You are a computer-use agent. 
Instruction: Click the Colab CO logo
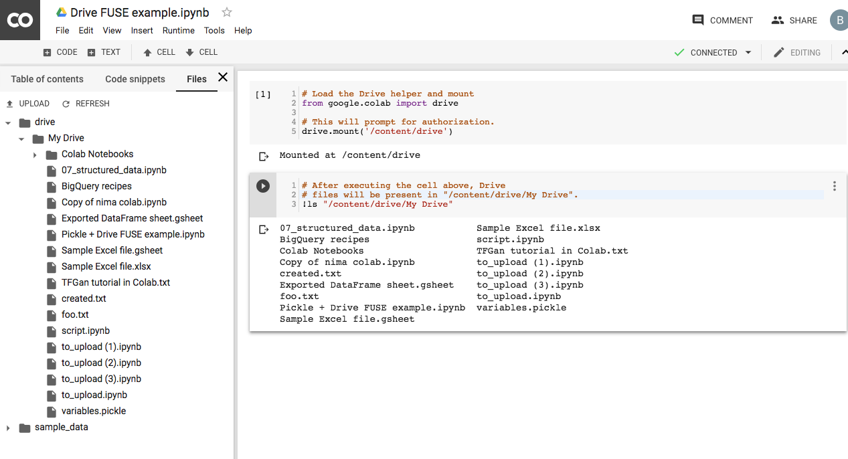(x=19, y=20)
